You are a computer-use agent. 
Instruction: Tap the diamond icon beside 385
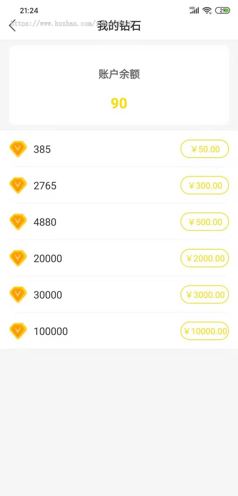coord(18,149)
